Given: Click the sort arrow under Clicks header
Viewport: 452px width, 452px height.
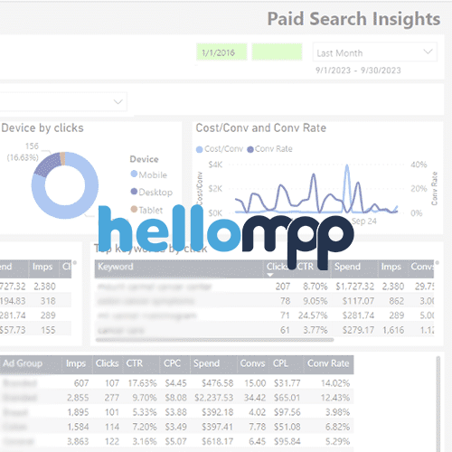Looking at the screenshot, I should (270, 275).
